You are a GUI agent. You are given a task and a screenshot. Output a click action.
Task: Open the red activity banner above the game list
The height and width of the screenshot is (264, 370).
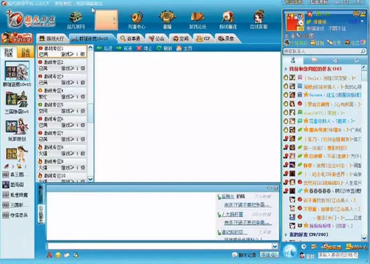(x=17, y=38)
